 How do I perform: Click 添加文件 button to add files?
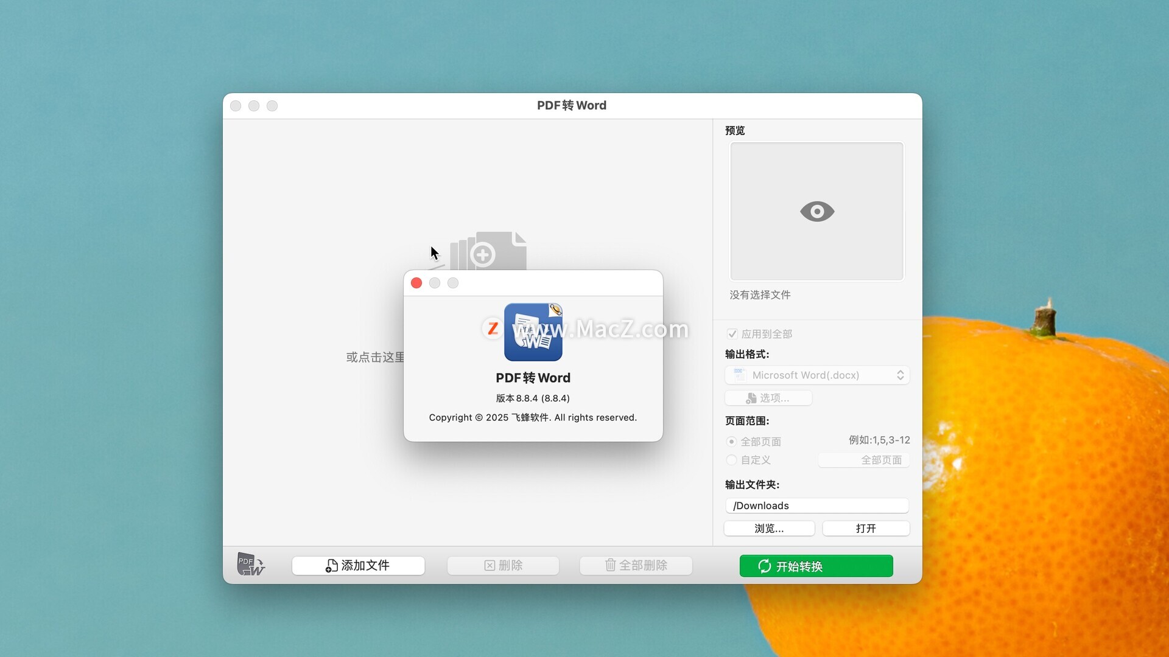coord(358,566)
